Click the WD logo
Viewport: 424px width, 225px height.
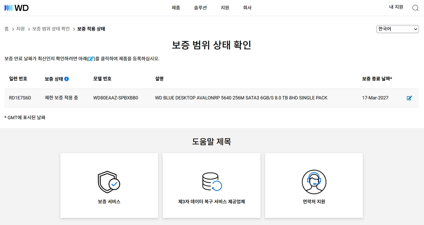(x=17, y=8)
